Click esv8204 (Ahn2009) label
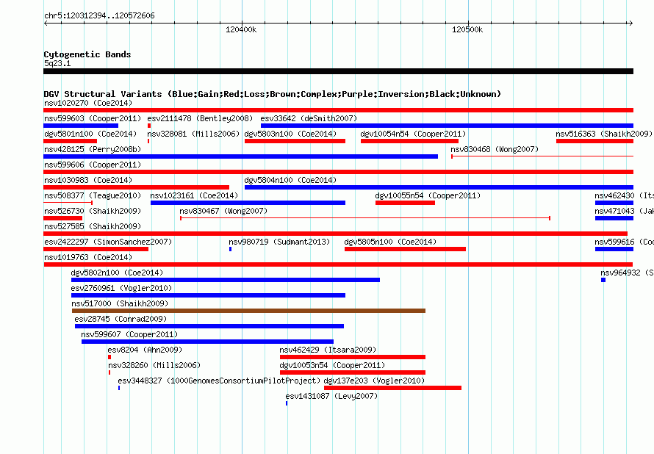654x454 pixels. pos(145,350)
